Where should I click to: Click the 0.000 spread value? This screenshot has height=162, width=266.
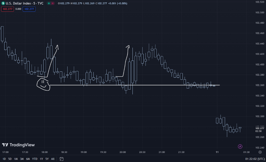tap(18, 9)
